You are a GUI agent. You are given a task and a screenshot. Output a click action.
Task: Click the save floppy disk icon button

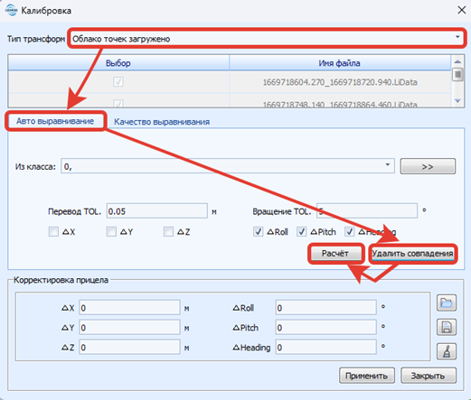(447, 327)
